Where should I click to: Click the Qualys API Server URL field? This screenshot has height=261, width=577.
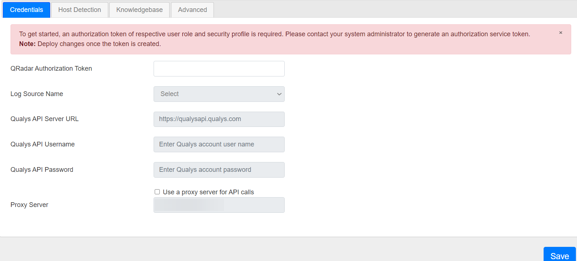click(219, 119)
